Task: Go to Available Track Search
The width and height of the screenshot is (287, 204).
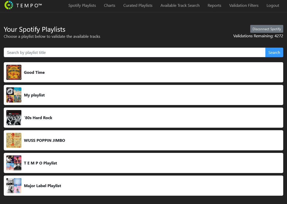Action: click(180, 5)
